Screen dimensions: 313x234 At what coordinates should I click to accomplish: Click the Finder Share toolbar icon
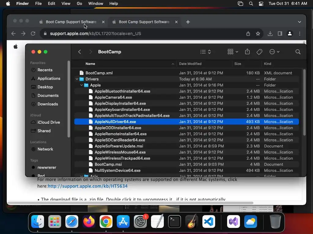247,52
